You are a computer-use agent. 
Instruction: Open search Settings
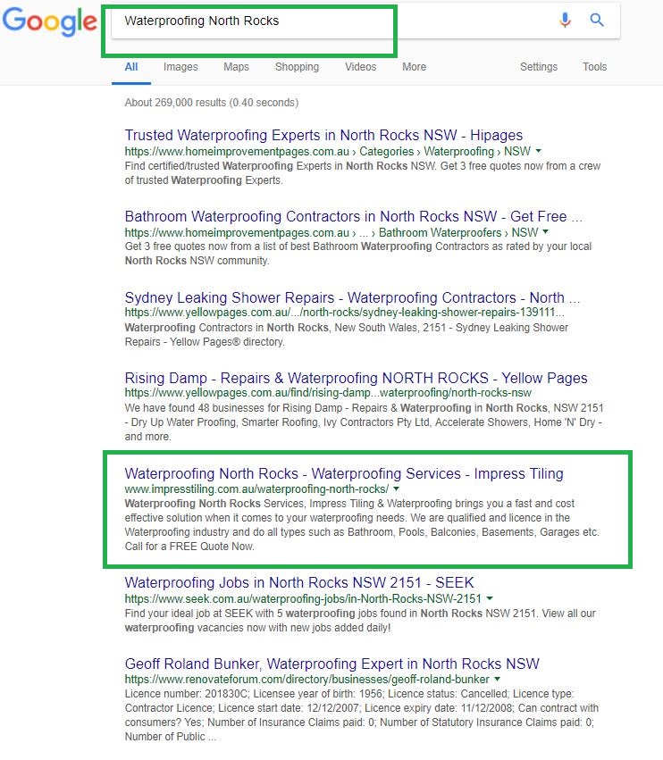click(539, 67)
